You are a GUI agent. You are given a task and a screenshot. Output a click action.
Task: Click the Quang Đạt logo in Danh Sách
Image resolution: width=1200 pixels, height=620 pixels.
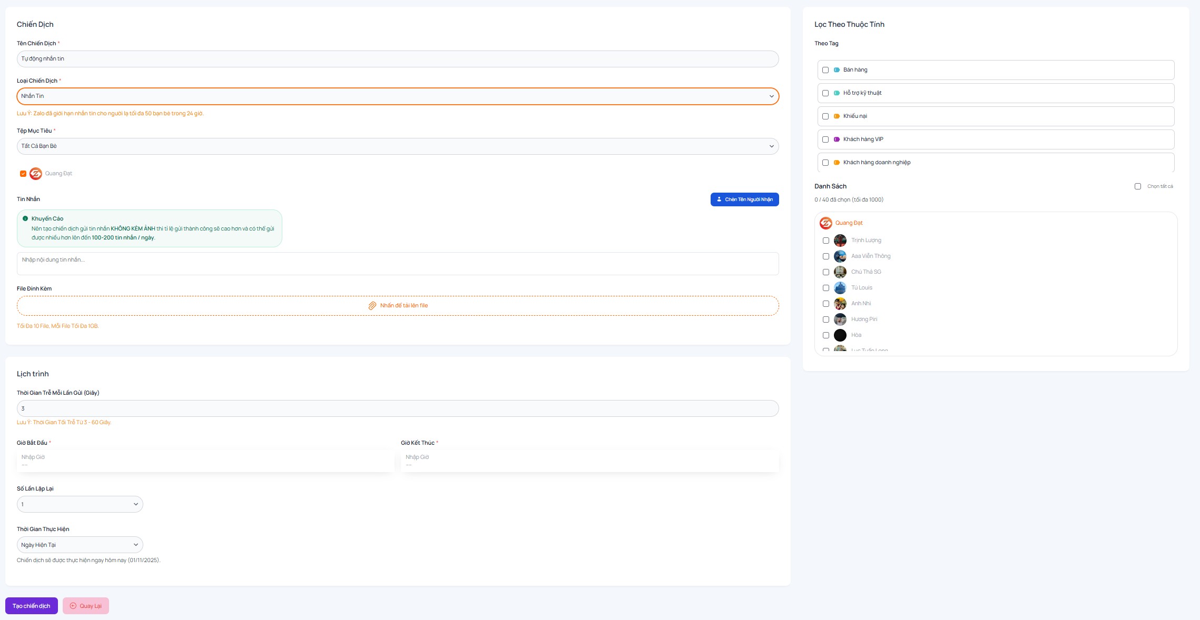pos(825,223)
